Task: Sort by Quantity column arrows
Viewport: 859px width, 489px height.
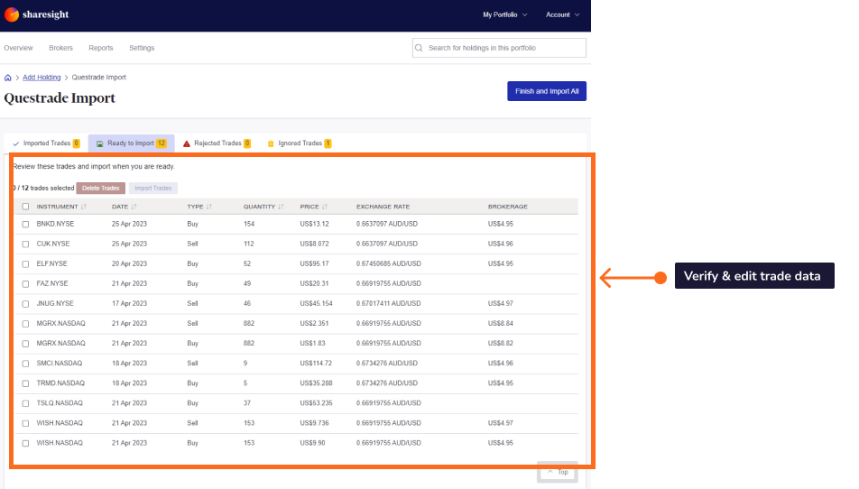Action: click(281, 207)
